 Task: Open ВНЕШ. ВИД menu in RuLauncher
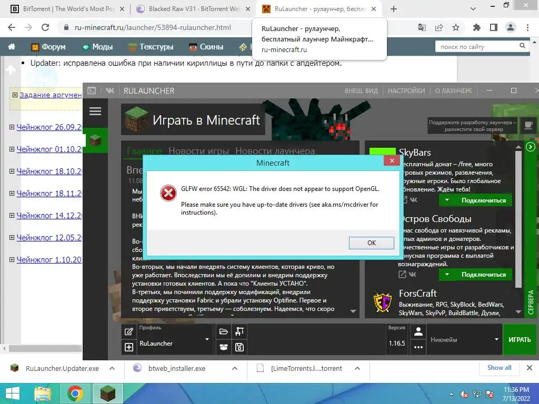point(361,90)
